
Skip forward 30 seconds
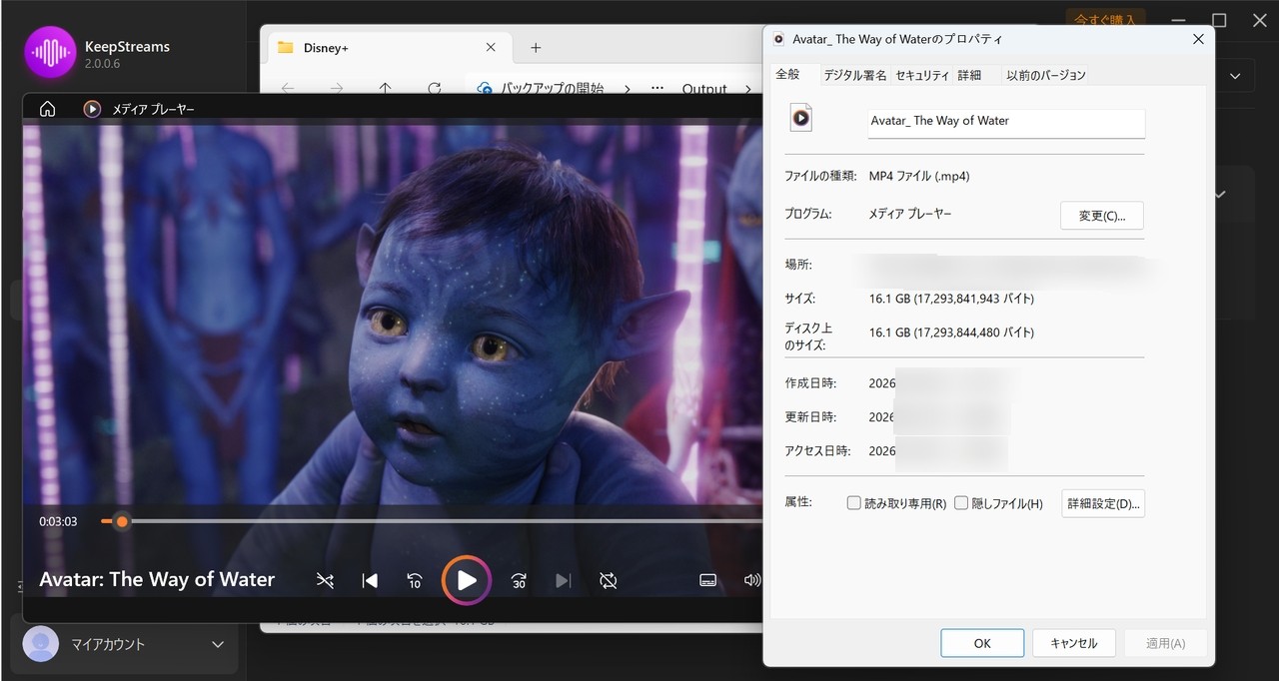tap(519, 580)
